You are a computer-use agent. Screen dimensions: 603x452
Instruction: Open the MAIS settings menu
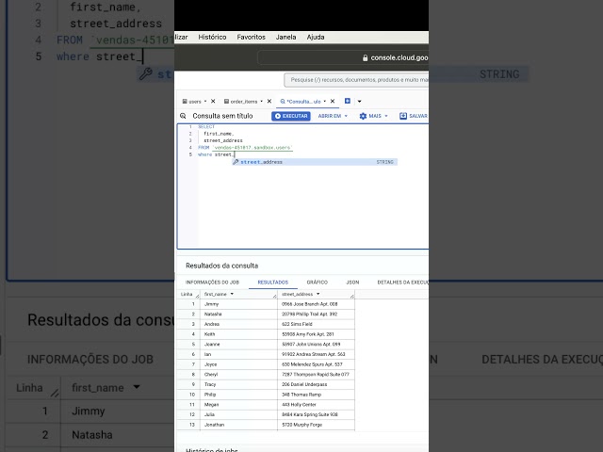(x=374, y=116)
